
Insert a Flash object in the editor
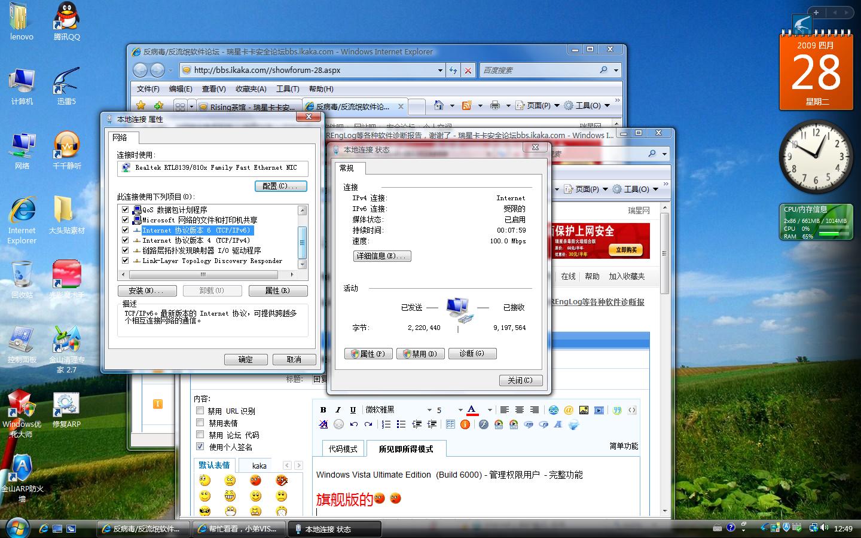(484, 424)
